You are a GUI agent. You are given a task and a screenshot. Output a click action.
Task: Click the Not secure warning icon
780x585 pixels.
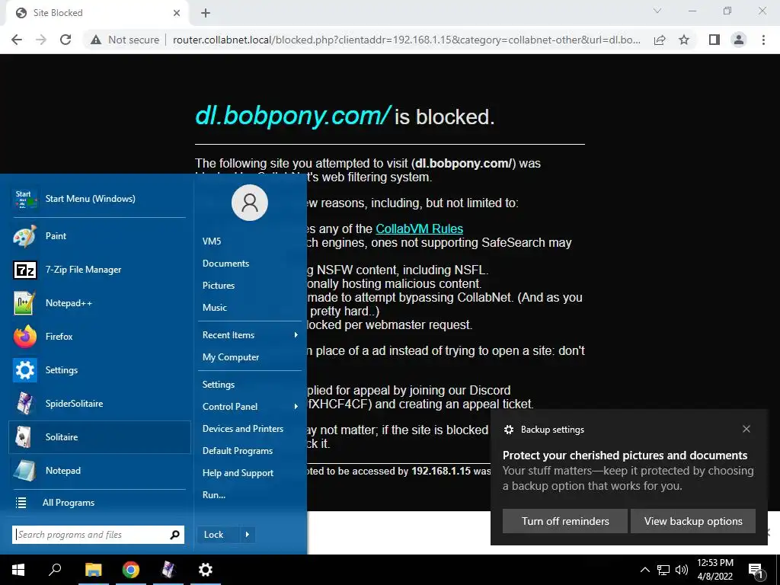[x=96, y=40]
